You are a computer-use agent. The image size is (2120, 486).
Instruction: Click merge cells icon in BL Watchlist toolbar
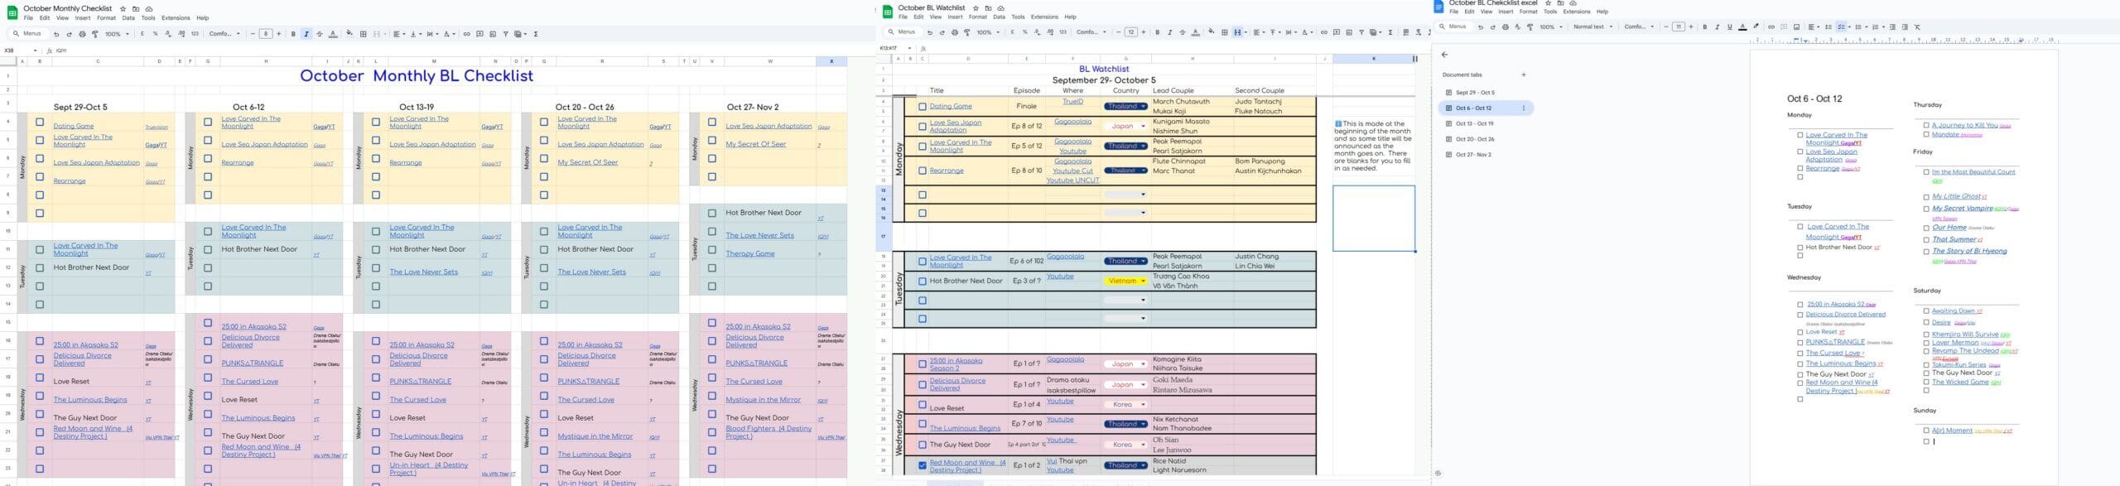[x=1238, y=32]
